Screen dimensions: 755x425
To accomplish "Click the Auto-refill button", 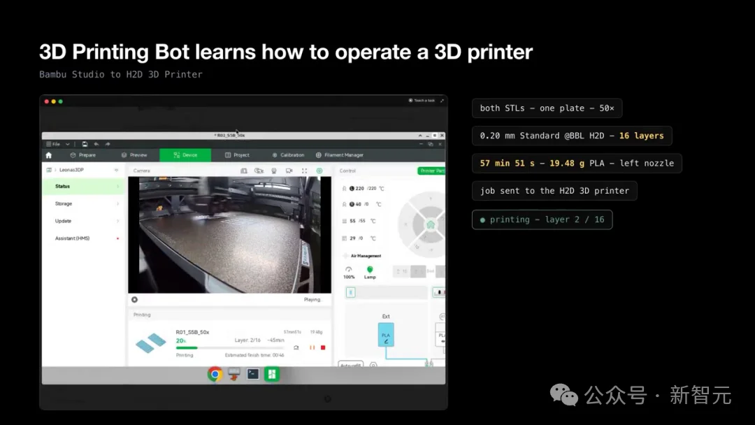I will [x=350, y=364].
